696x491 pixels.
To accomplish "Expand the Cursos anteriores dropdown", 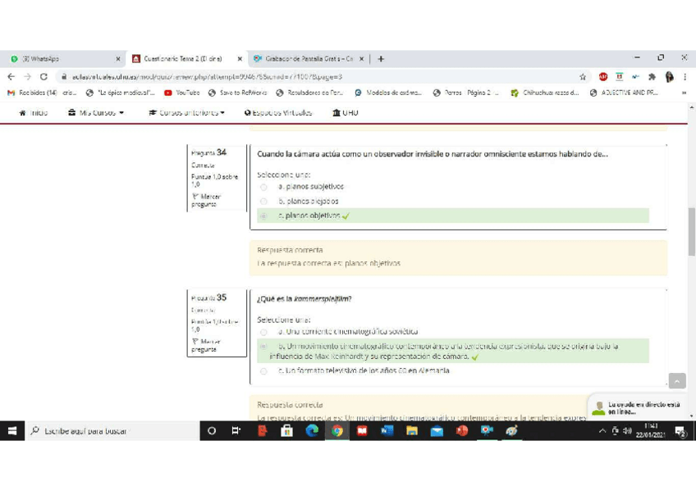I will pyautogui.click(x=186, y=112).
